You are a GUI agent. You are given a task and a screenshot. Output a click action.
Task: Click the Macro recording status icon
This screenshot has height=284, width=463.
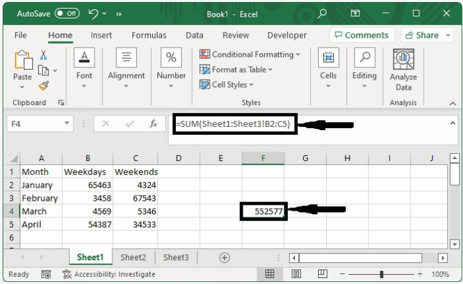[46, 274]
